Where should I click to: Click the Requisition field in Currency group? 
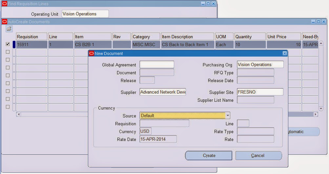[164, 123]
